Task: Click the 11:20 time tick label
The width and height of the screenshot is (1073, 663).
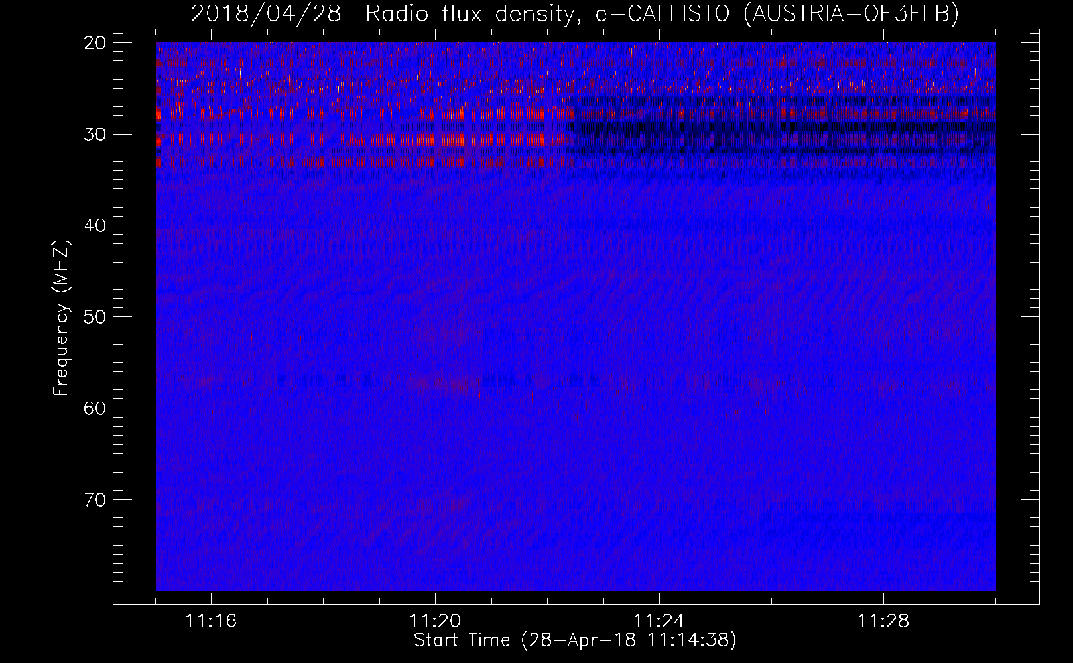Action: 435,621
